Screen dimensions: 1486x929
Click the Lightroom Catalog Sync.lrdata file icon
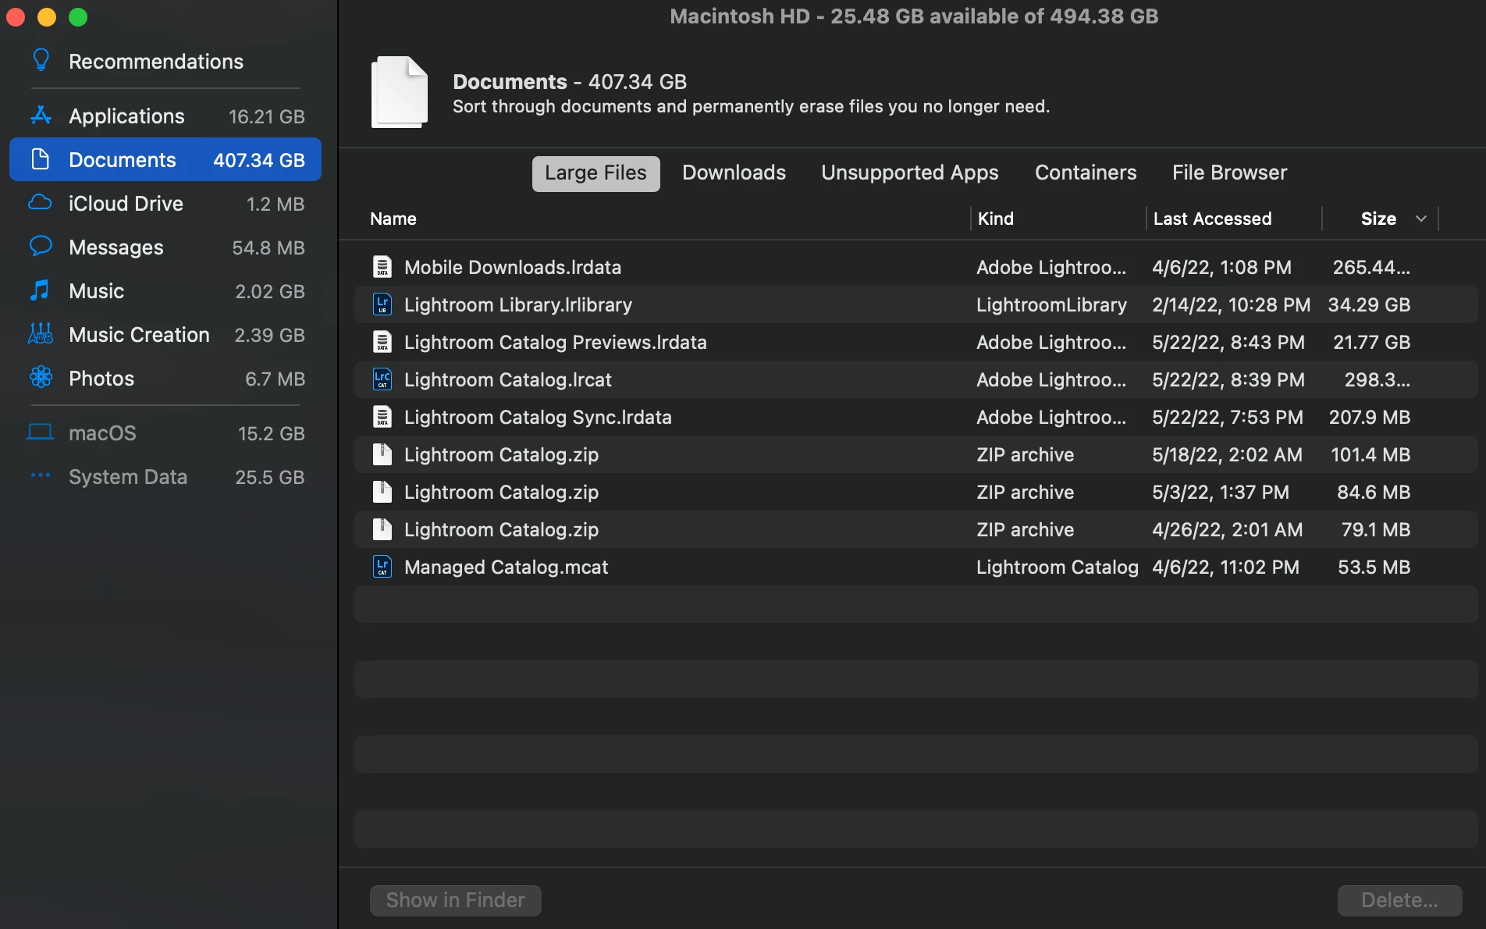pos(382,417)
